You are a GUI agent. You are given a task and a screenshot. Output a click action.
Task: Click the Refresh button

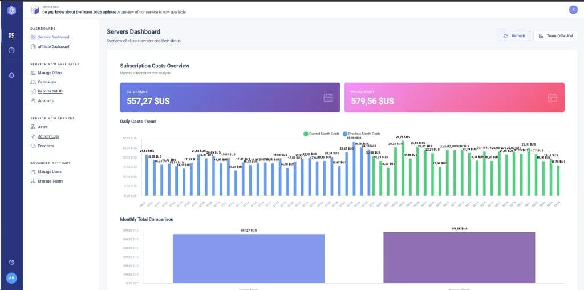(514, 36)
